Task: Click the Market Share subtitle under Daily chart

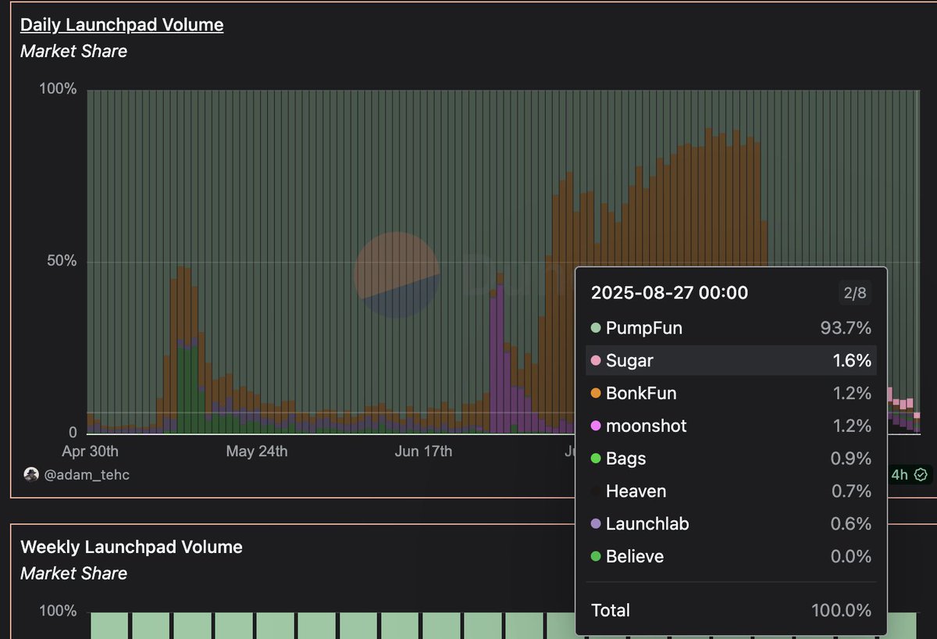Action: click(73, 52)
